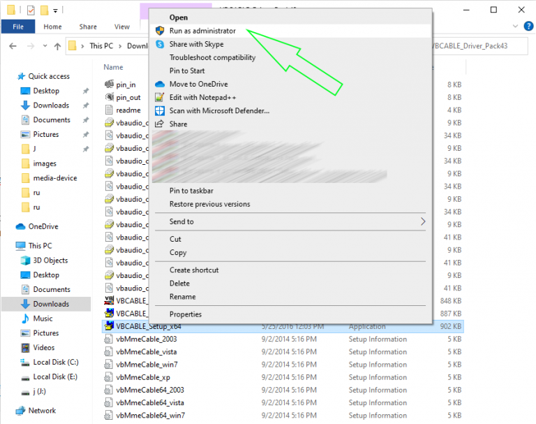Open the File ribbon tab
Screen dimensions: 536x424
[x=18, y=27]
